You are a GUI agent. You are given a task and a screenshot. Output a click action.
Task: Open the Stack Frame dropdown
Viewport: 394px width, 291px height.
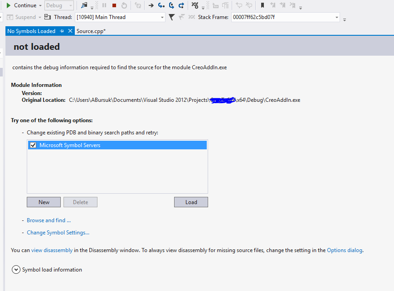point(286,17)
